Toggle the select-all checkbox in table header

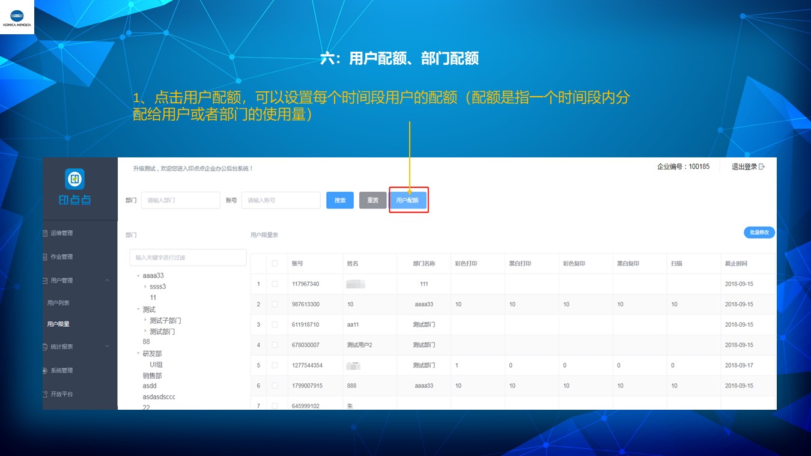click(x=275, y=264)
